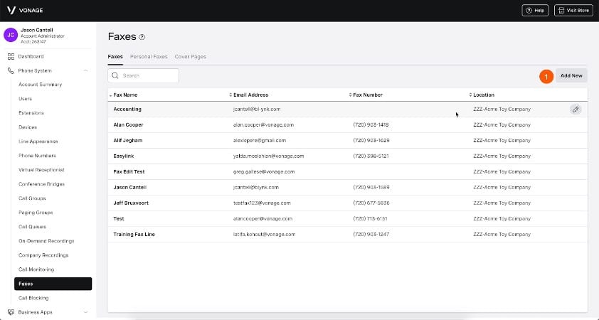Open Call Blocking in the sidebar
599x320 pixels.
click(33, 298)
